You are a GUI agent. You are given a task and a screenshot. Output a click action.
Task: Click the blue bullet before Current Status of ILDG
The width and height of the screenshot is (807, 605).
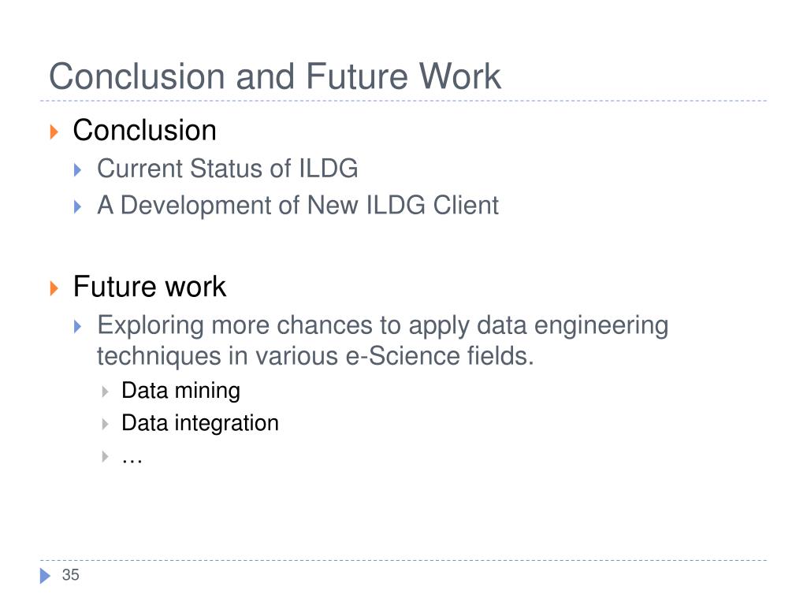78,170
